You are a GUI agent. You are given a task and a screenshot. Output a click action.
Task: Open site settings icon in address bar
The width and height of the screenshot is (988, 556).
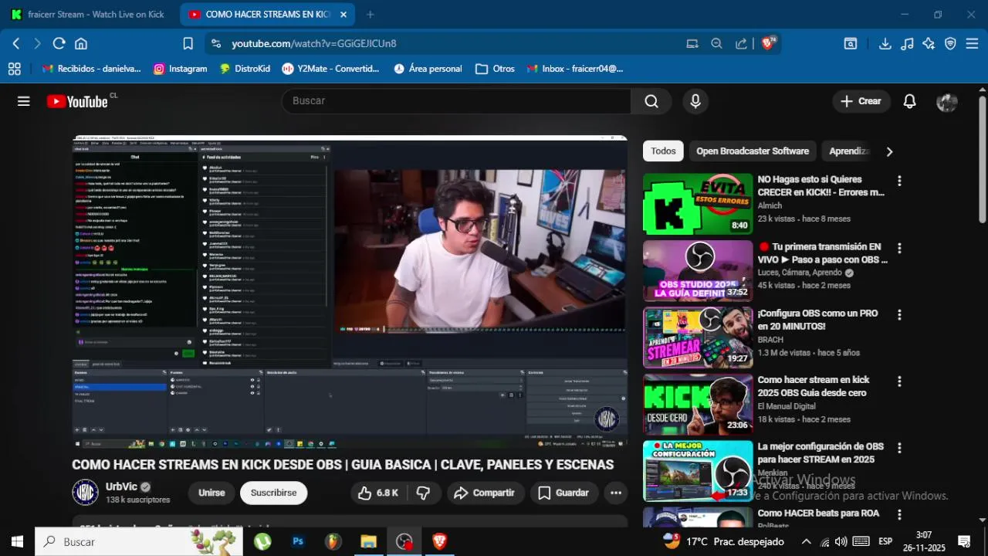coord(215,44)
